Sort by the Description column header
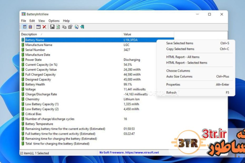This screenshot has height=163, width=245. point(29,34)
